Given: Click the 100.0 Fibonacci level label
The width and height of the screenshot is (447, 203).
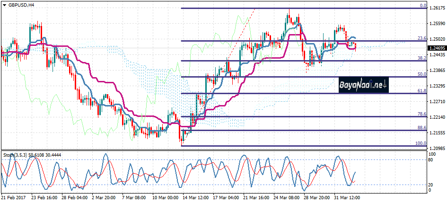Looking at the screenshot, I should click(x=421, y=143).
